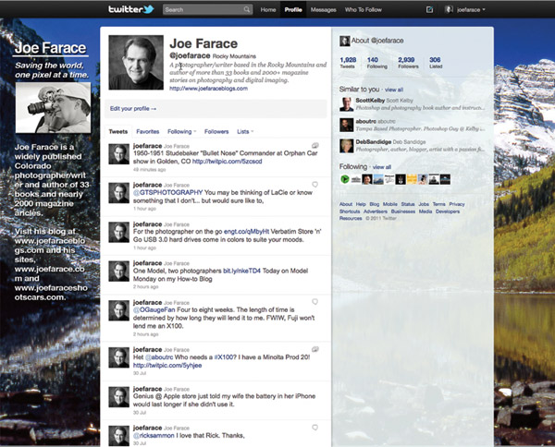The width and height of the screenshot is (555, 447).
Task: Click view all next to Following
Action: [381, 167]
